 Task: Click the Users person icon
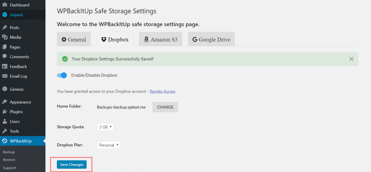[x=4, y=121]
